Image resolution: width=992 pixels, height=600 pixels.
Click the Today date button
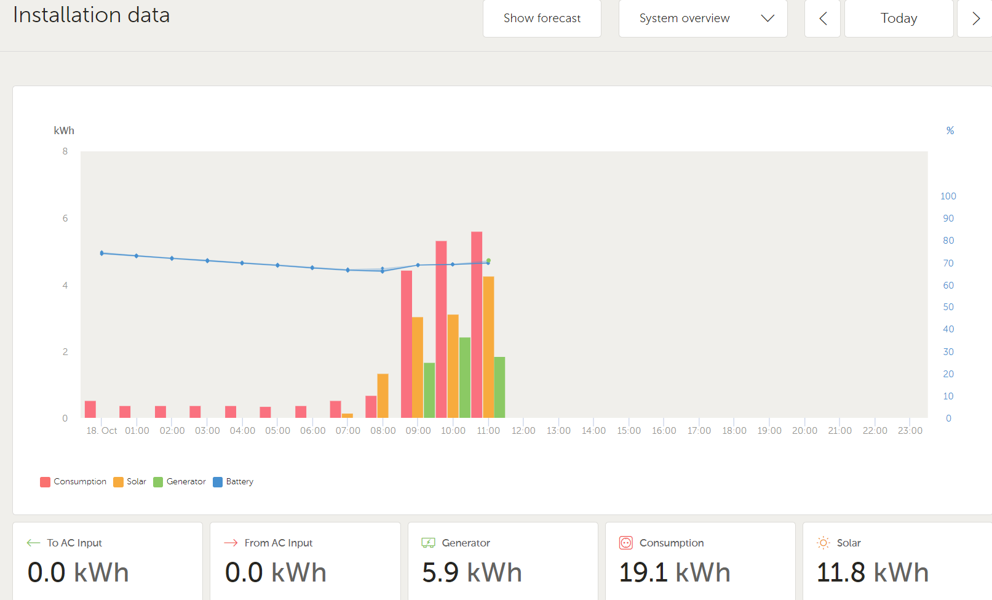899,18
